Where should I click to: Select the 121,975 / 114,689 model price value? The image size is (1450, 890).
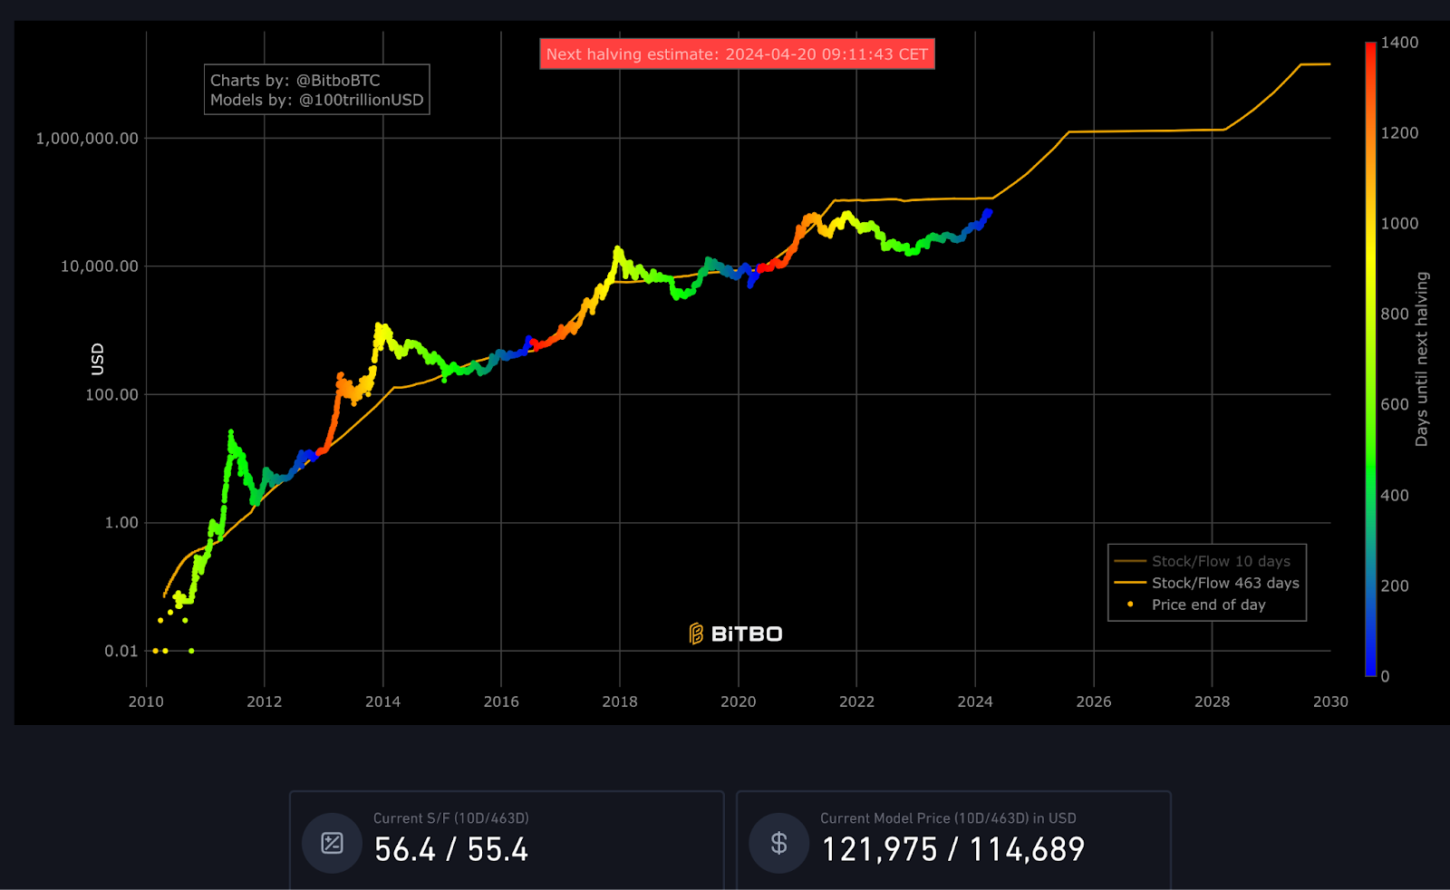coord(952,849)
